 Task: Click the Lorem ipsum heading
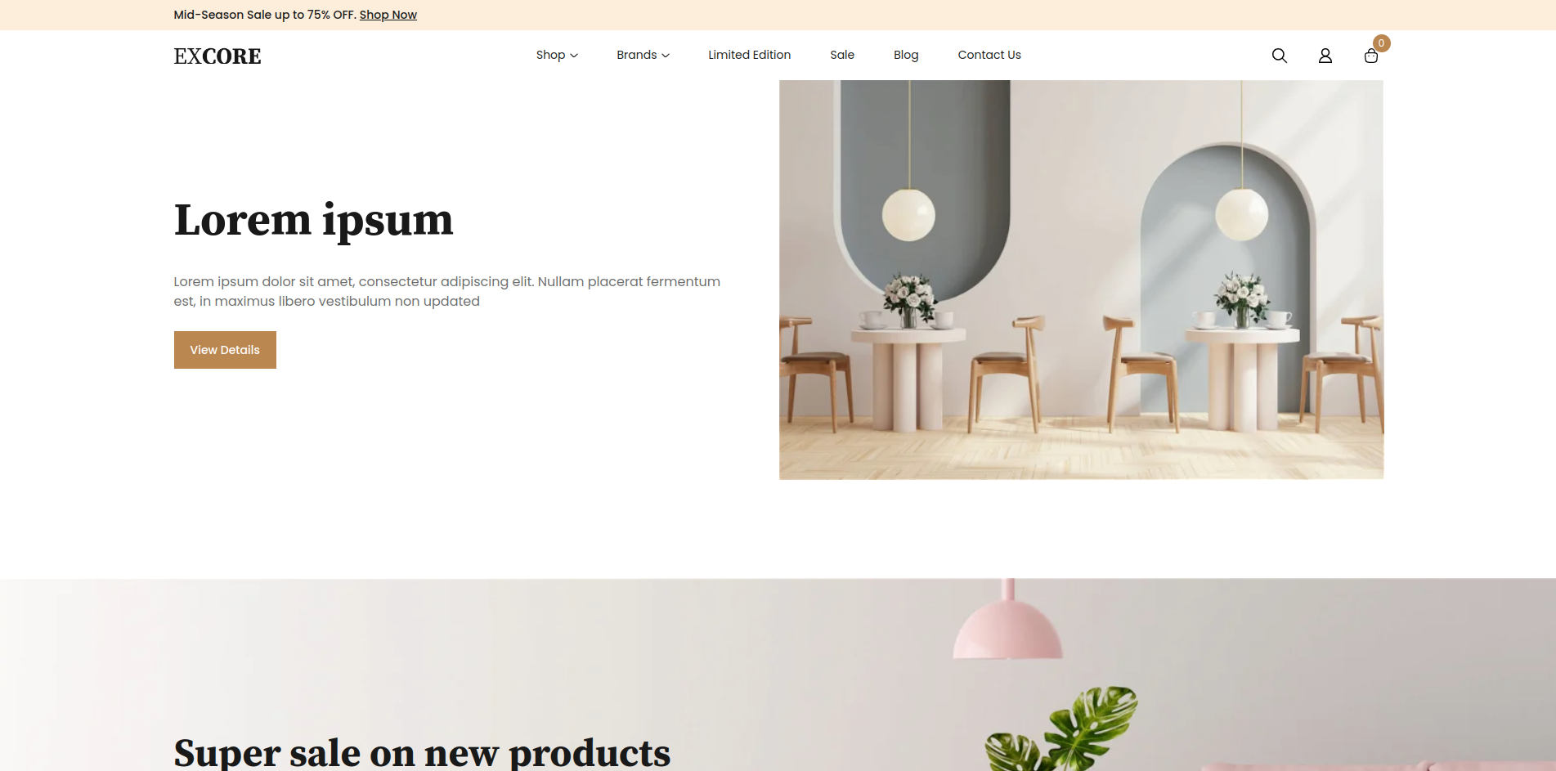click(x=313, y=220)
